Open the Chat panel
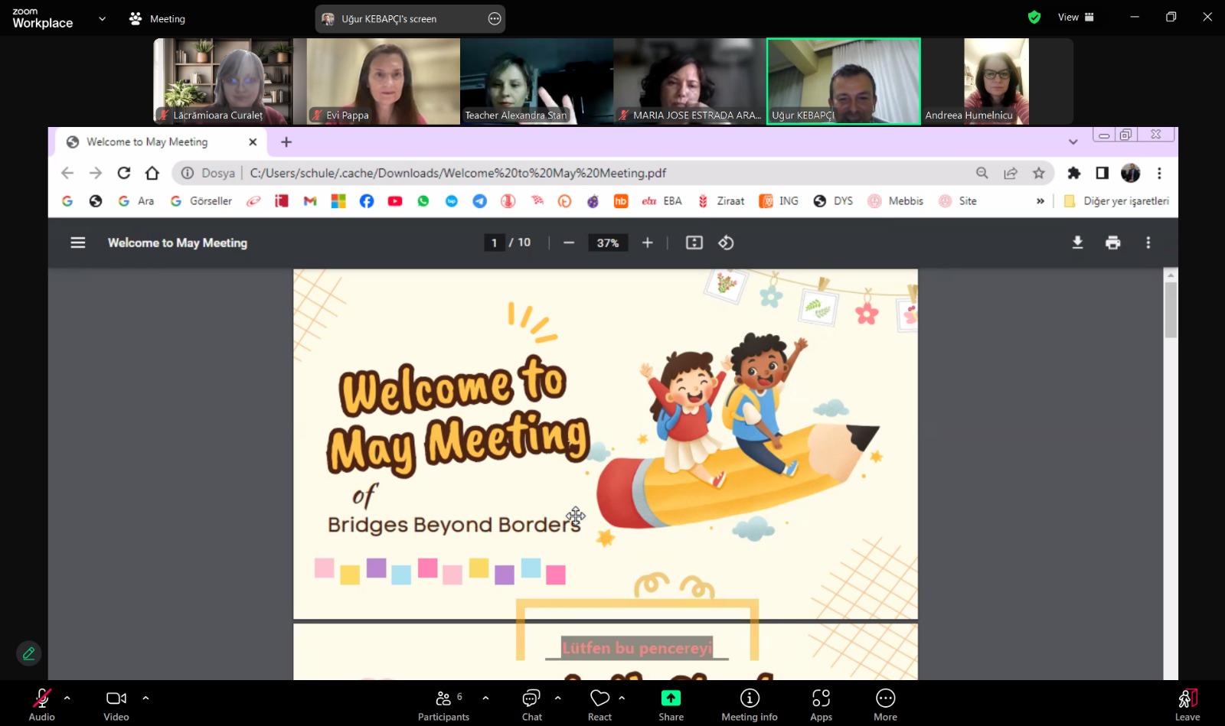 [x=531, y=705]
